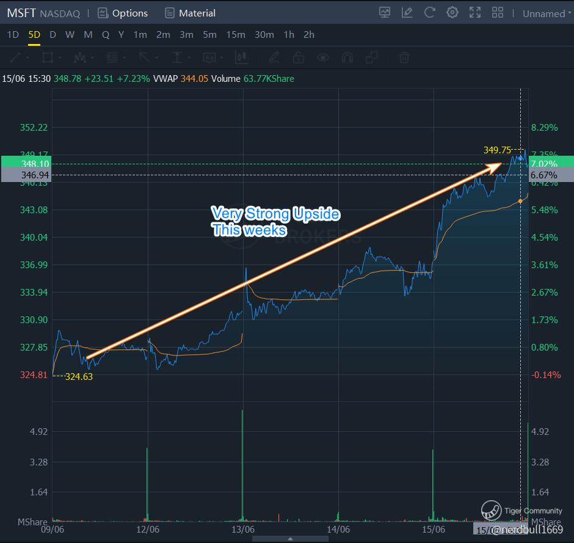Expand the wave tool dropdown arrow
This screenshot has width=574, height=543.
92,57
